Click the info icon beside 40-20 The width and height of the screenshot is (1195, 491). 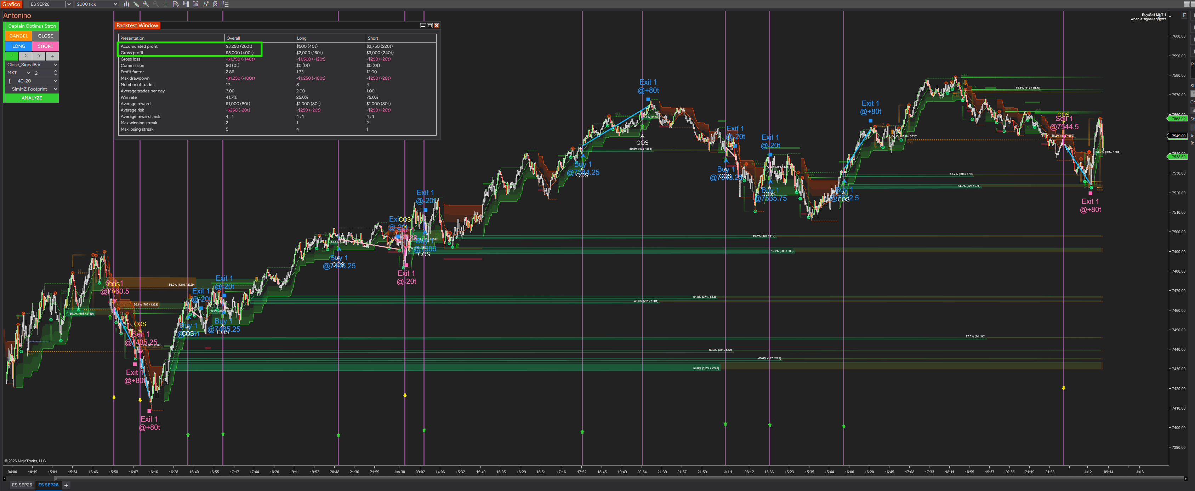(x=10, y=81)
